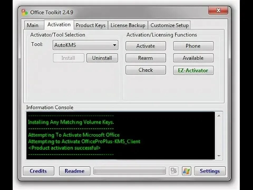
Task: Click the progress bar beside Readme
Action: pyautogui.click(x=130, y=171)
